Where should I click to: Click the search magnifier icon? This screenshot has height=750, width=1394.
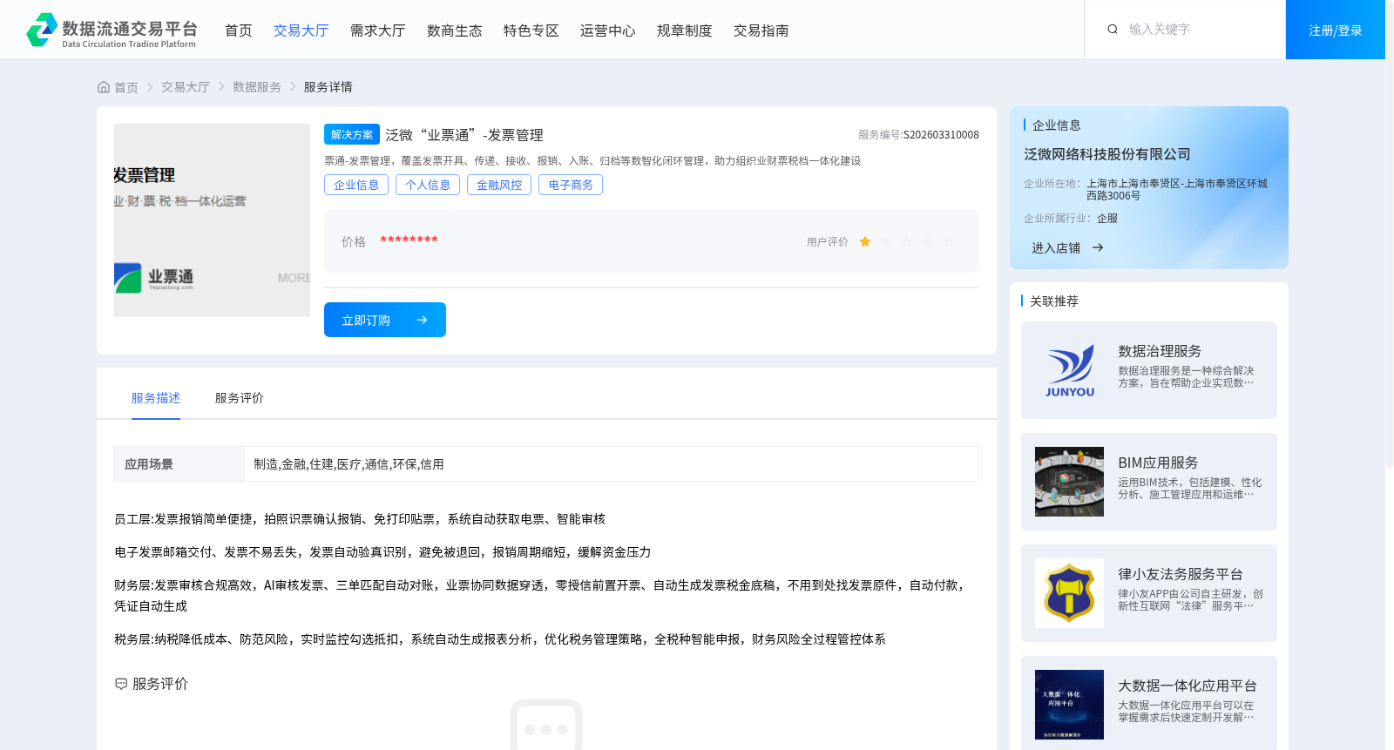(x=1113, y=30)
